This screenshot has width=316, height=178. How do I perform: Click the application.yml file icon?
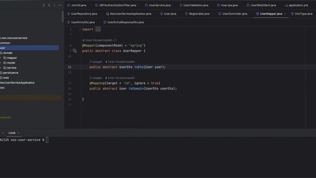coord(286,5)
